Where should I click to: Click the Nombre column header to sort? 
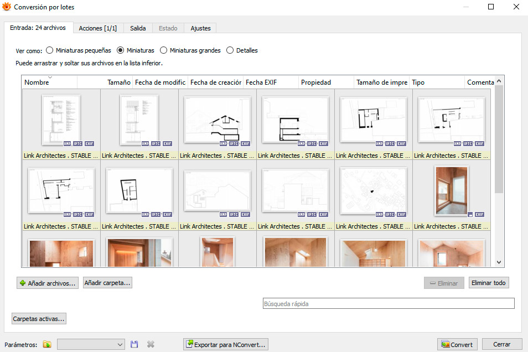[x=37, y=82]
